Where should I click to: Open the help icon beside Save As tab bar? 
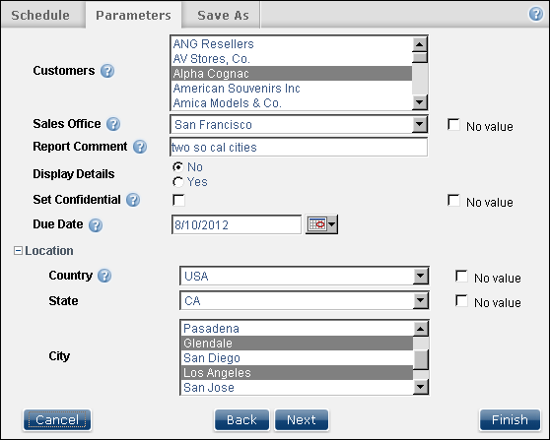click(535, 15)
